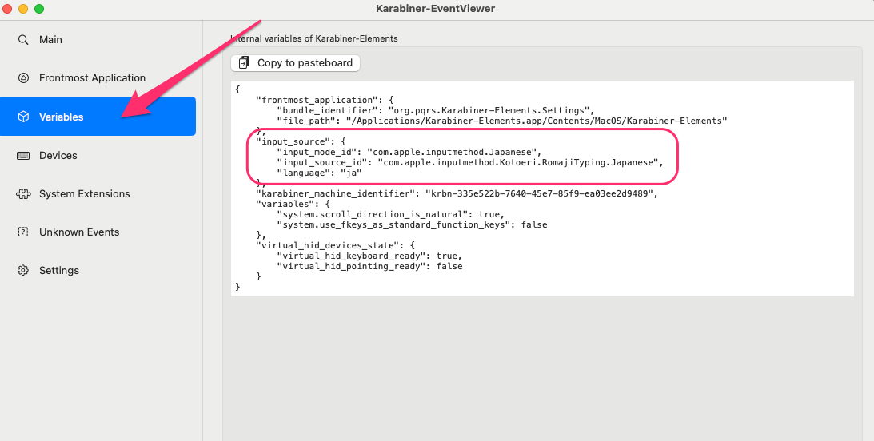
Task: Open the Settings sidebar item
Action: pos(98,271)
